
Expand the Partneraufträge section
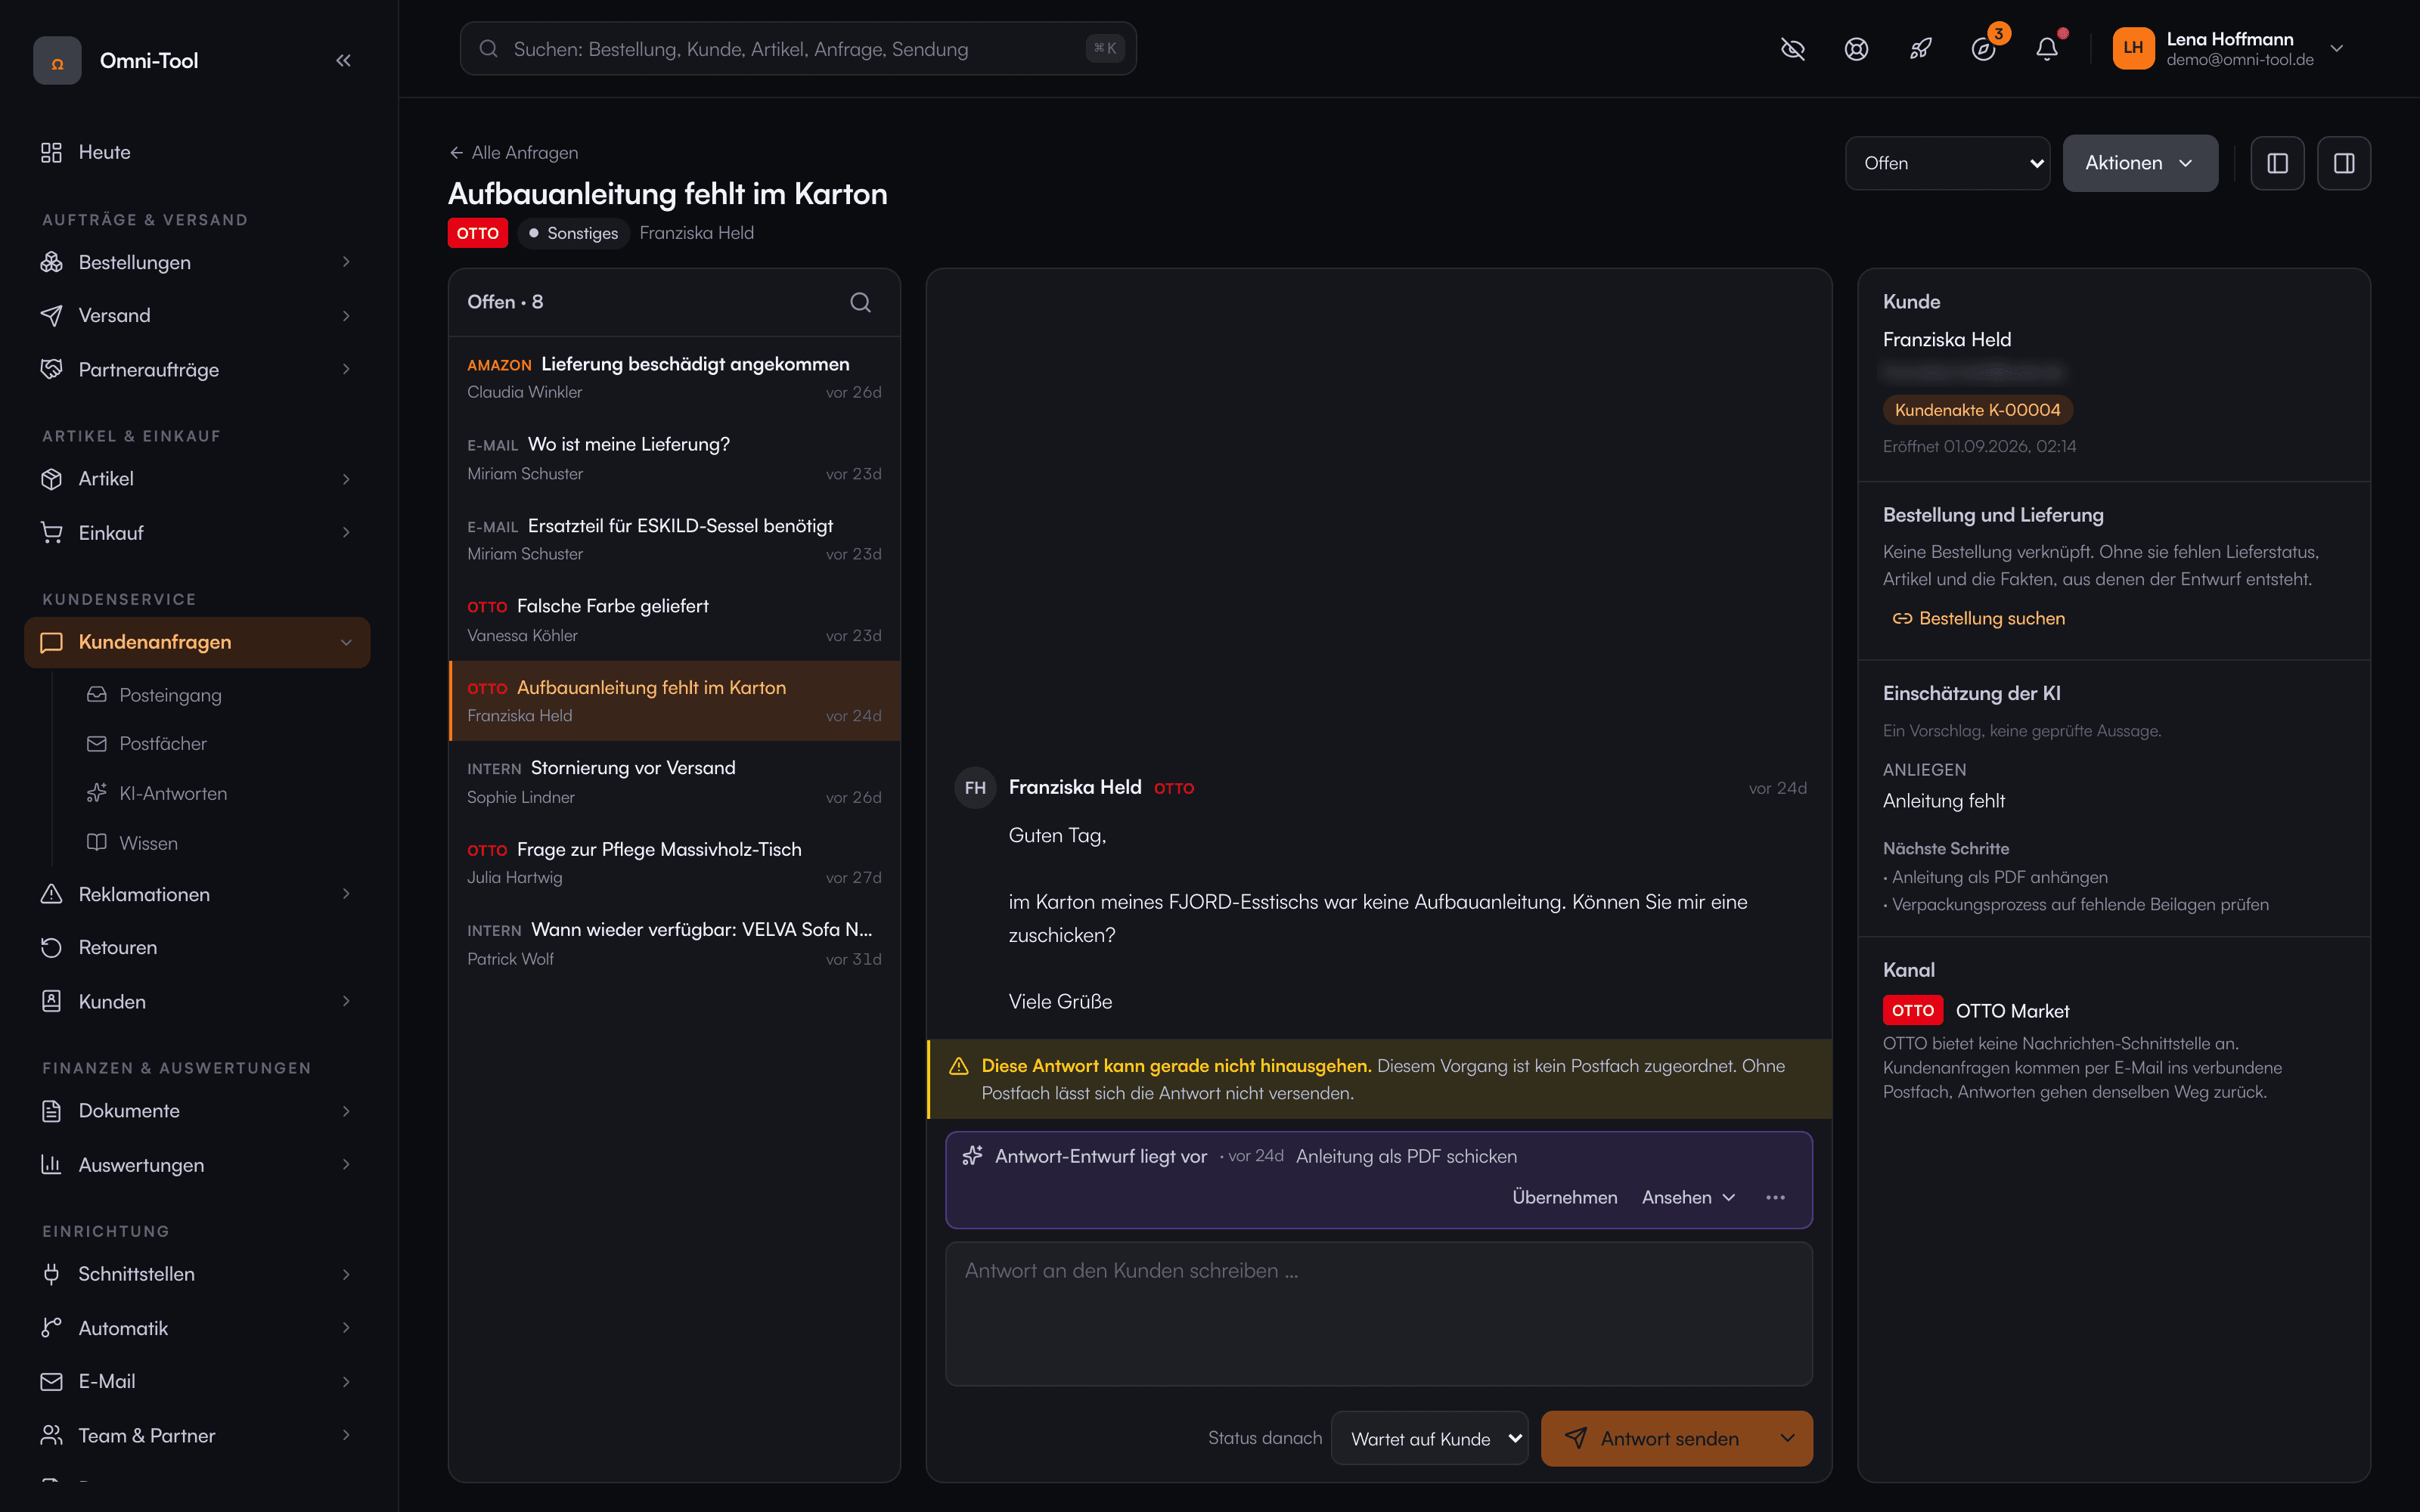(x=198, y=369)
